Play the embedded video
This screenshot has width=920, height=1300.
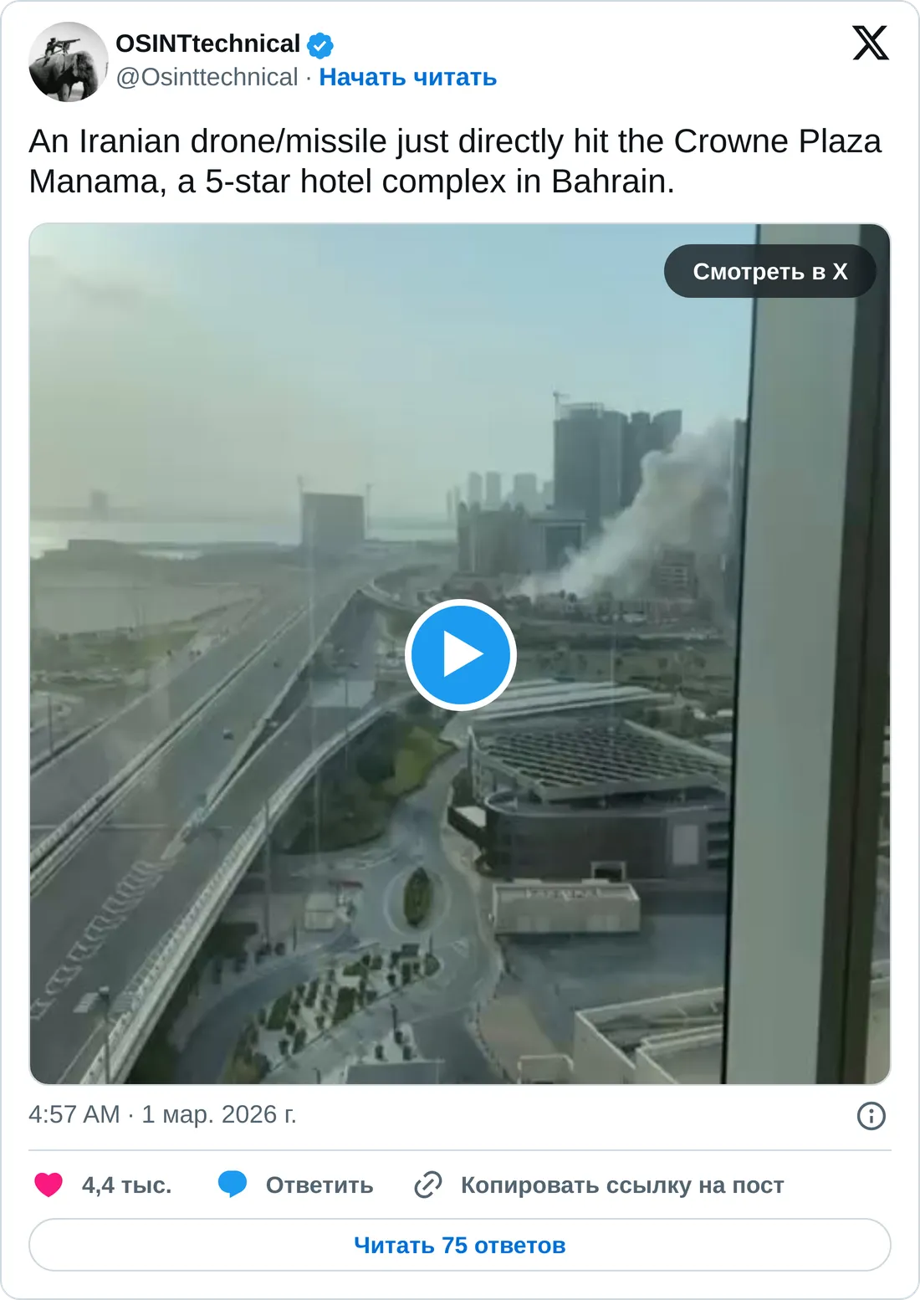pyautogui.click(x=460, y=655)
